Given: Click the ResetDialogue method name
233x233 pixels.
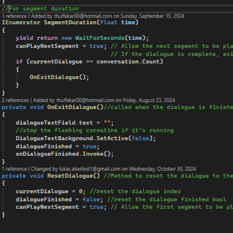Looking at the screenshot, I should click(x=70, y=176).
